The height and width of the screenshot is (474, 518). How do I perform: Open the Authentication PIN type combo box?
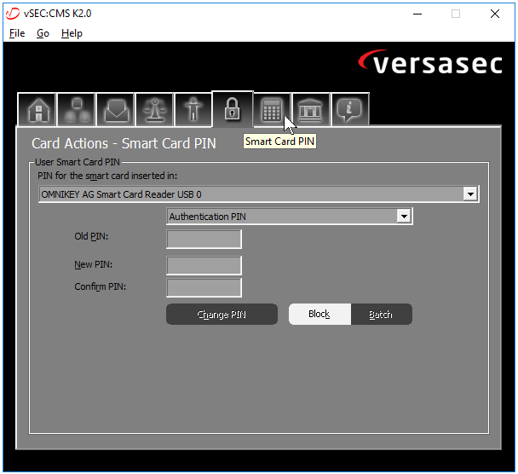(x=290, y=217)
